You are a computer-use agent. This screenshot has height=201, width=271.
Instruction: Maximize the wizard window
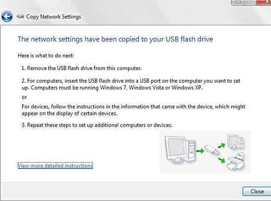[250, 2]
